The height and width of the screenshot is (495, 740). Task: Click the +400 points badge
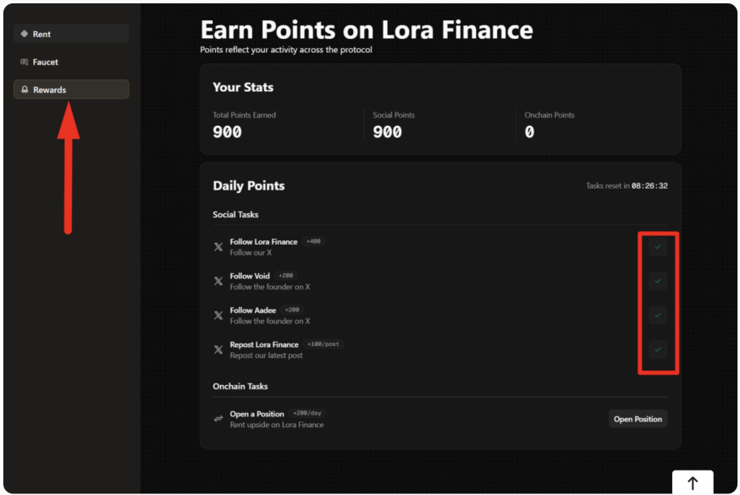point(312,241)
